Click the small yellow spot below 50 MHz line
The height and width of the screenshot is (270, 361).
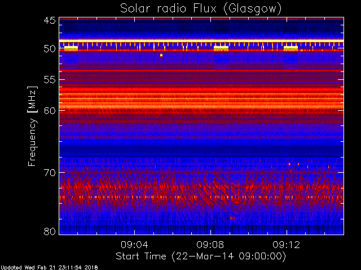[x=161, y=55]
